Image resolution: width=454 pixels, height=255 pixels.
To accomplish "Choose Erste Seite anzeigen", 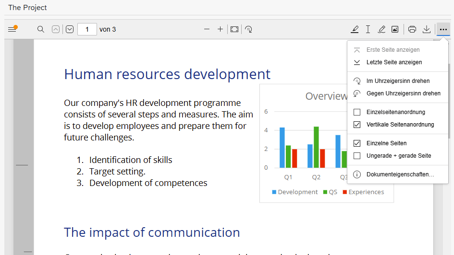I will (x=397, y=50).
